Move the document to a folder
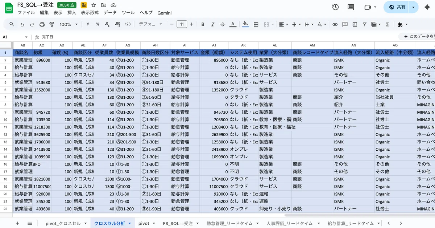This screenshot has width=435, height=228. pos(104,5)
